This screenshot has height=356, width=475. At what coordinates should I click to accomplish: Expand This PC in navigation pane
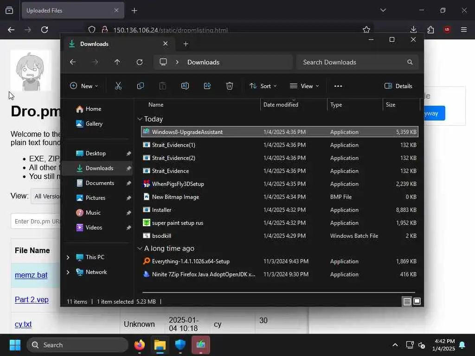point(68,257)
